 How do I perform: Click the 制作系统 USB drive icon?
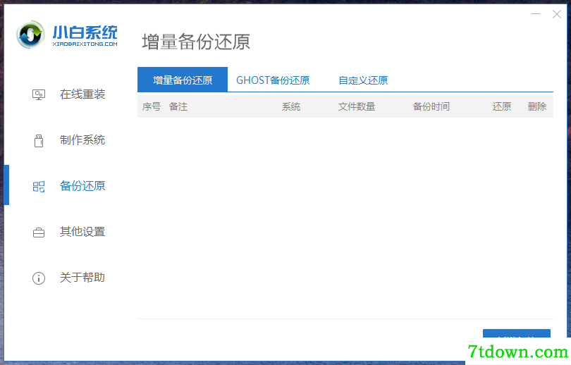coord(39,141)
